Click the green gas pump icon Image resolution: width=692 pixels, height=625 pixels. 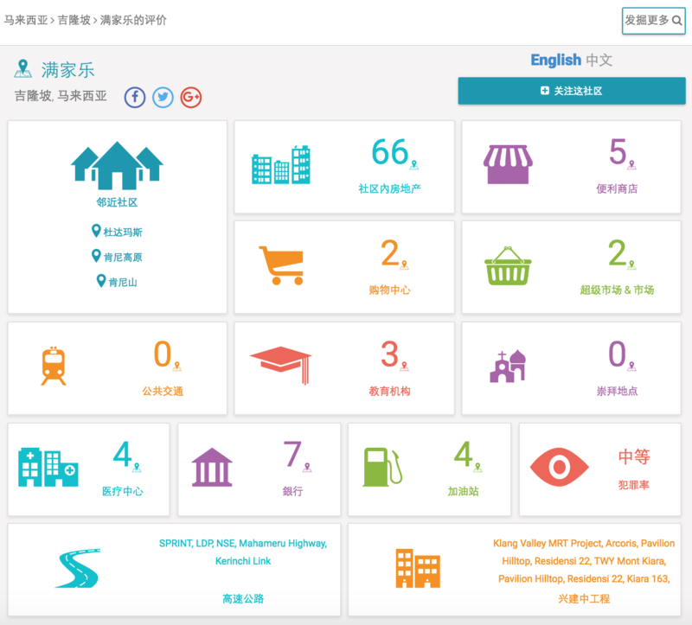(382, 467)
